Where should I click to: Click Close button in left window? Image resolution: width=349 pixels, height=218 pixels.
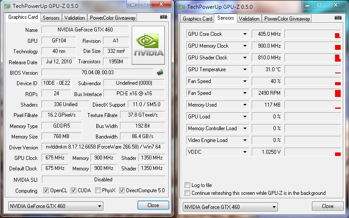[x=153, y=205]
